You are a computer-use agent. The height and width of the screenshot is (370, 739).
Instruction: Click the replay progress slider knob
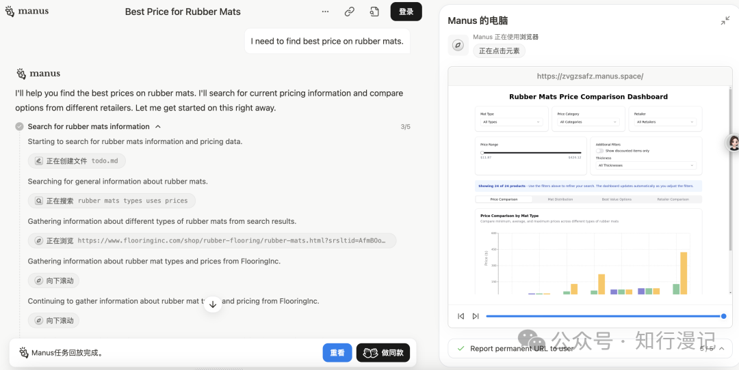click(x=724, y=316)
